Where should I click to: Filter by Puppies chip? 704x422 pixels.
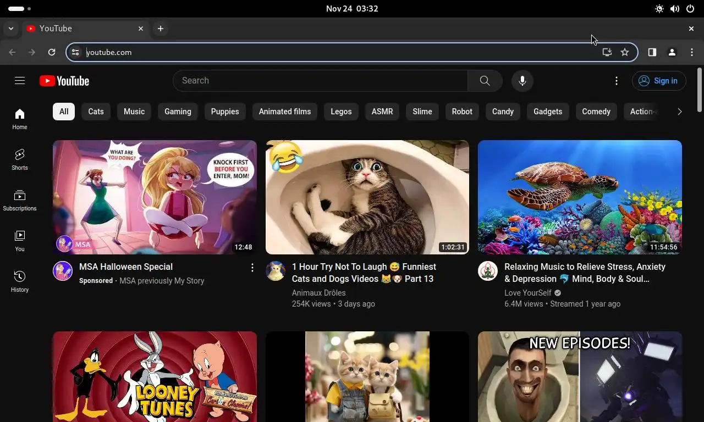(225, 112)
